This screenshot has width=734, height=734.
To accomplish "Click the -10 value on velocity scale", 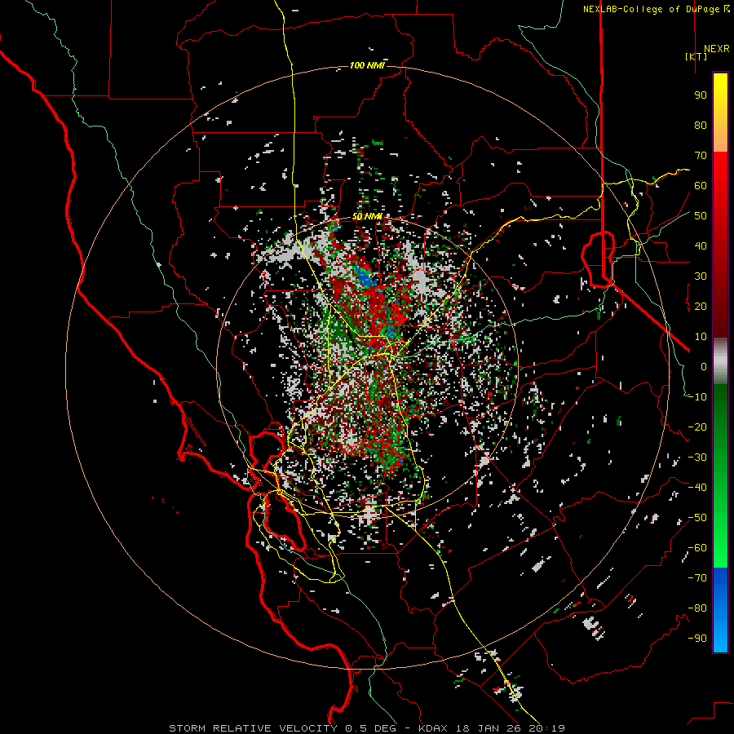I will (x=697, y=397).
